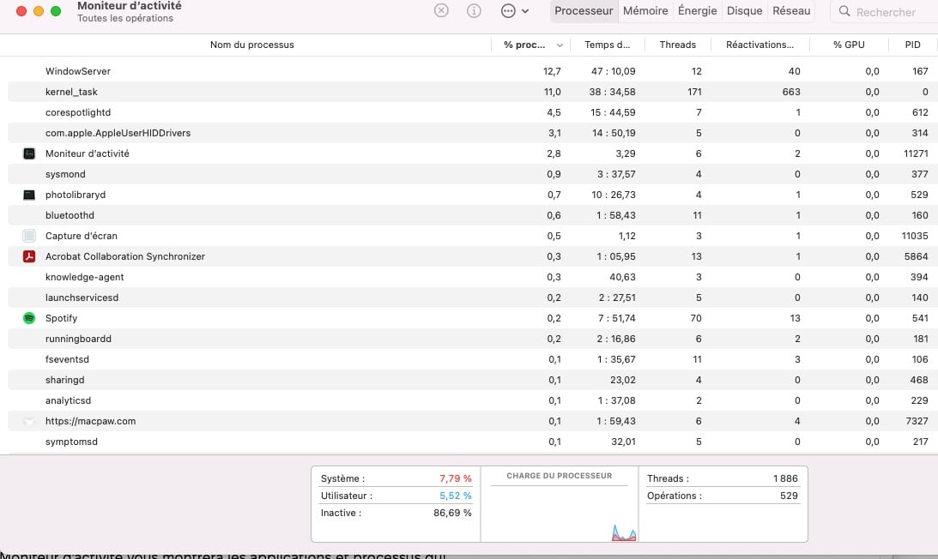Click the Toutes les opérations subtitle

(x=125, y=19)
